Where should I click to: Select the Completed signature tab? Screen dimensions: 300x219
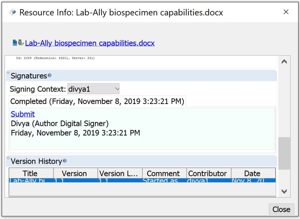click(97, 101)
